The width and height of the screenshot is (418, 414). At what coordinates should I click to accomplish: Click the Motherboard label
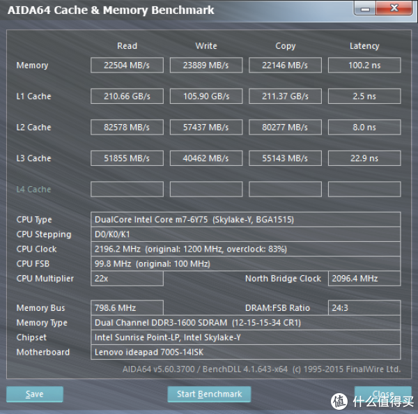point(43,352)
